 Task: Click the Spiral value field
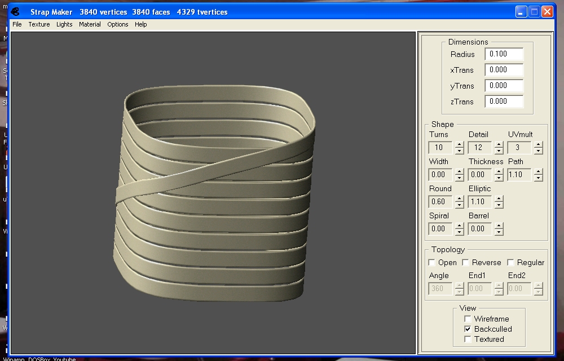pos(442,228)
